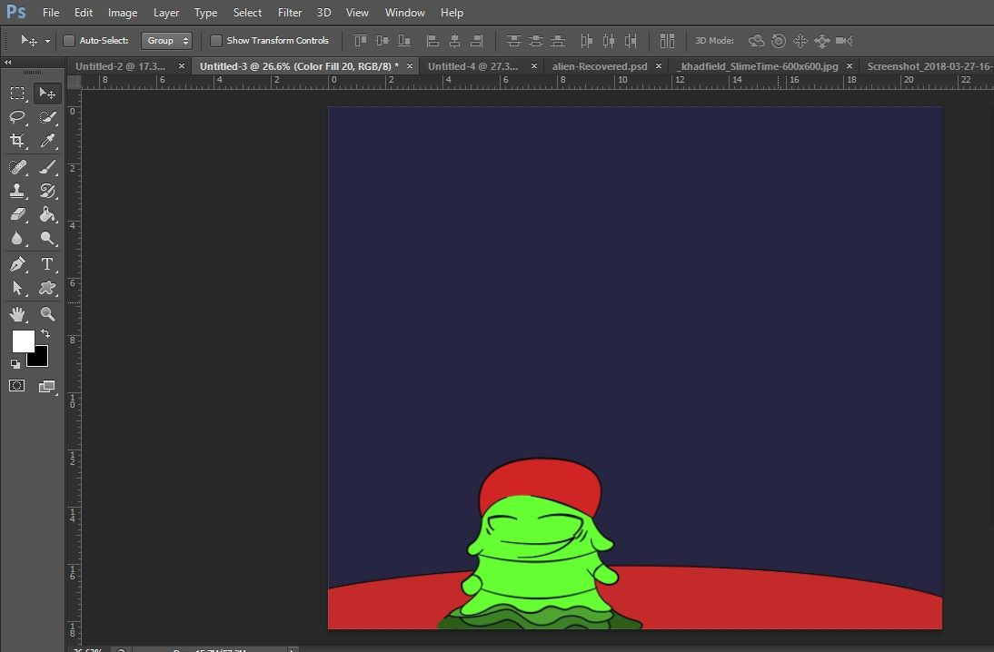Click distribute left edges icon
This screenshot has height=652, width=994.
[x=587, y=41]
